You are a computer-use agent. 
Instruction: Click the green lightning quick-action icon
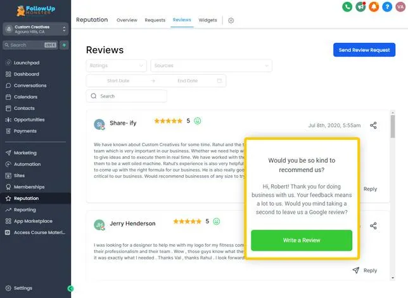click(64, 45)
